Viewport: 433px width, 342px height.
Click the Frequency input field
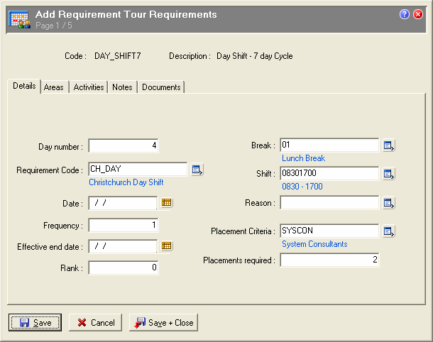(x=124, y=225)
